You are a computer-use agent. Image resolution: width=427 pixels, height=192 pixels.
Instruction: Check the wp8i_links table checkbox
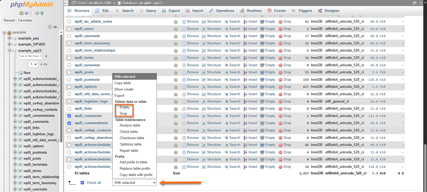tap(69, 109)
